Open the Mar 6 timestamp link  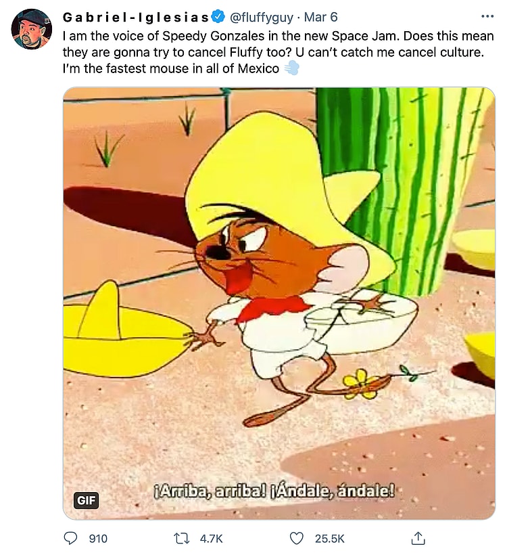point(320,17)
